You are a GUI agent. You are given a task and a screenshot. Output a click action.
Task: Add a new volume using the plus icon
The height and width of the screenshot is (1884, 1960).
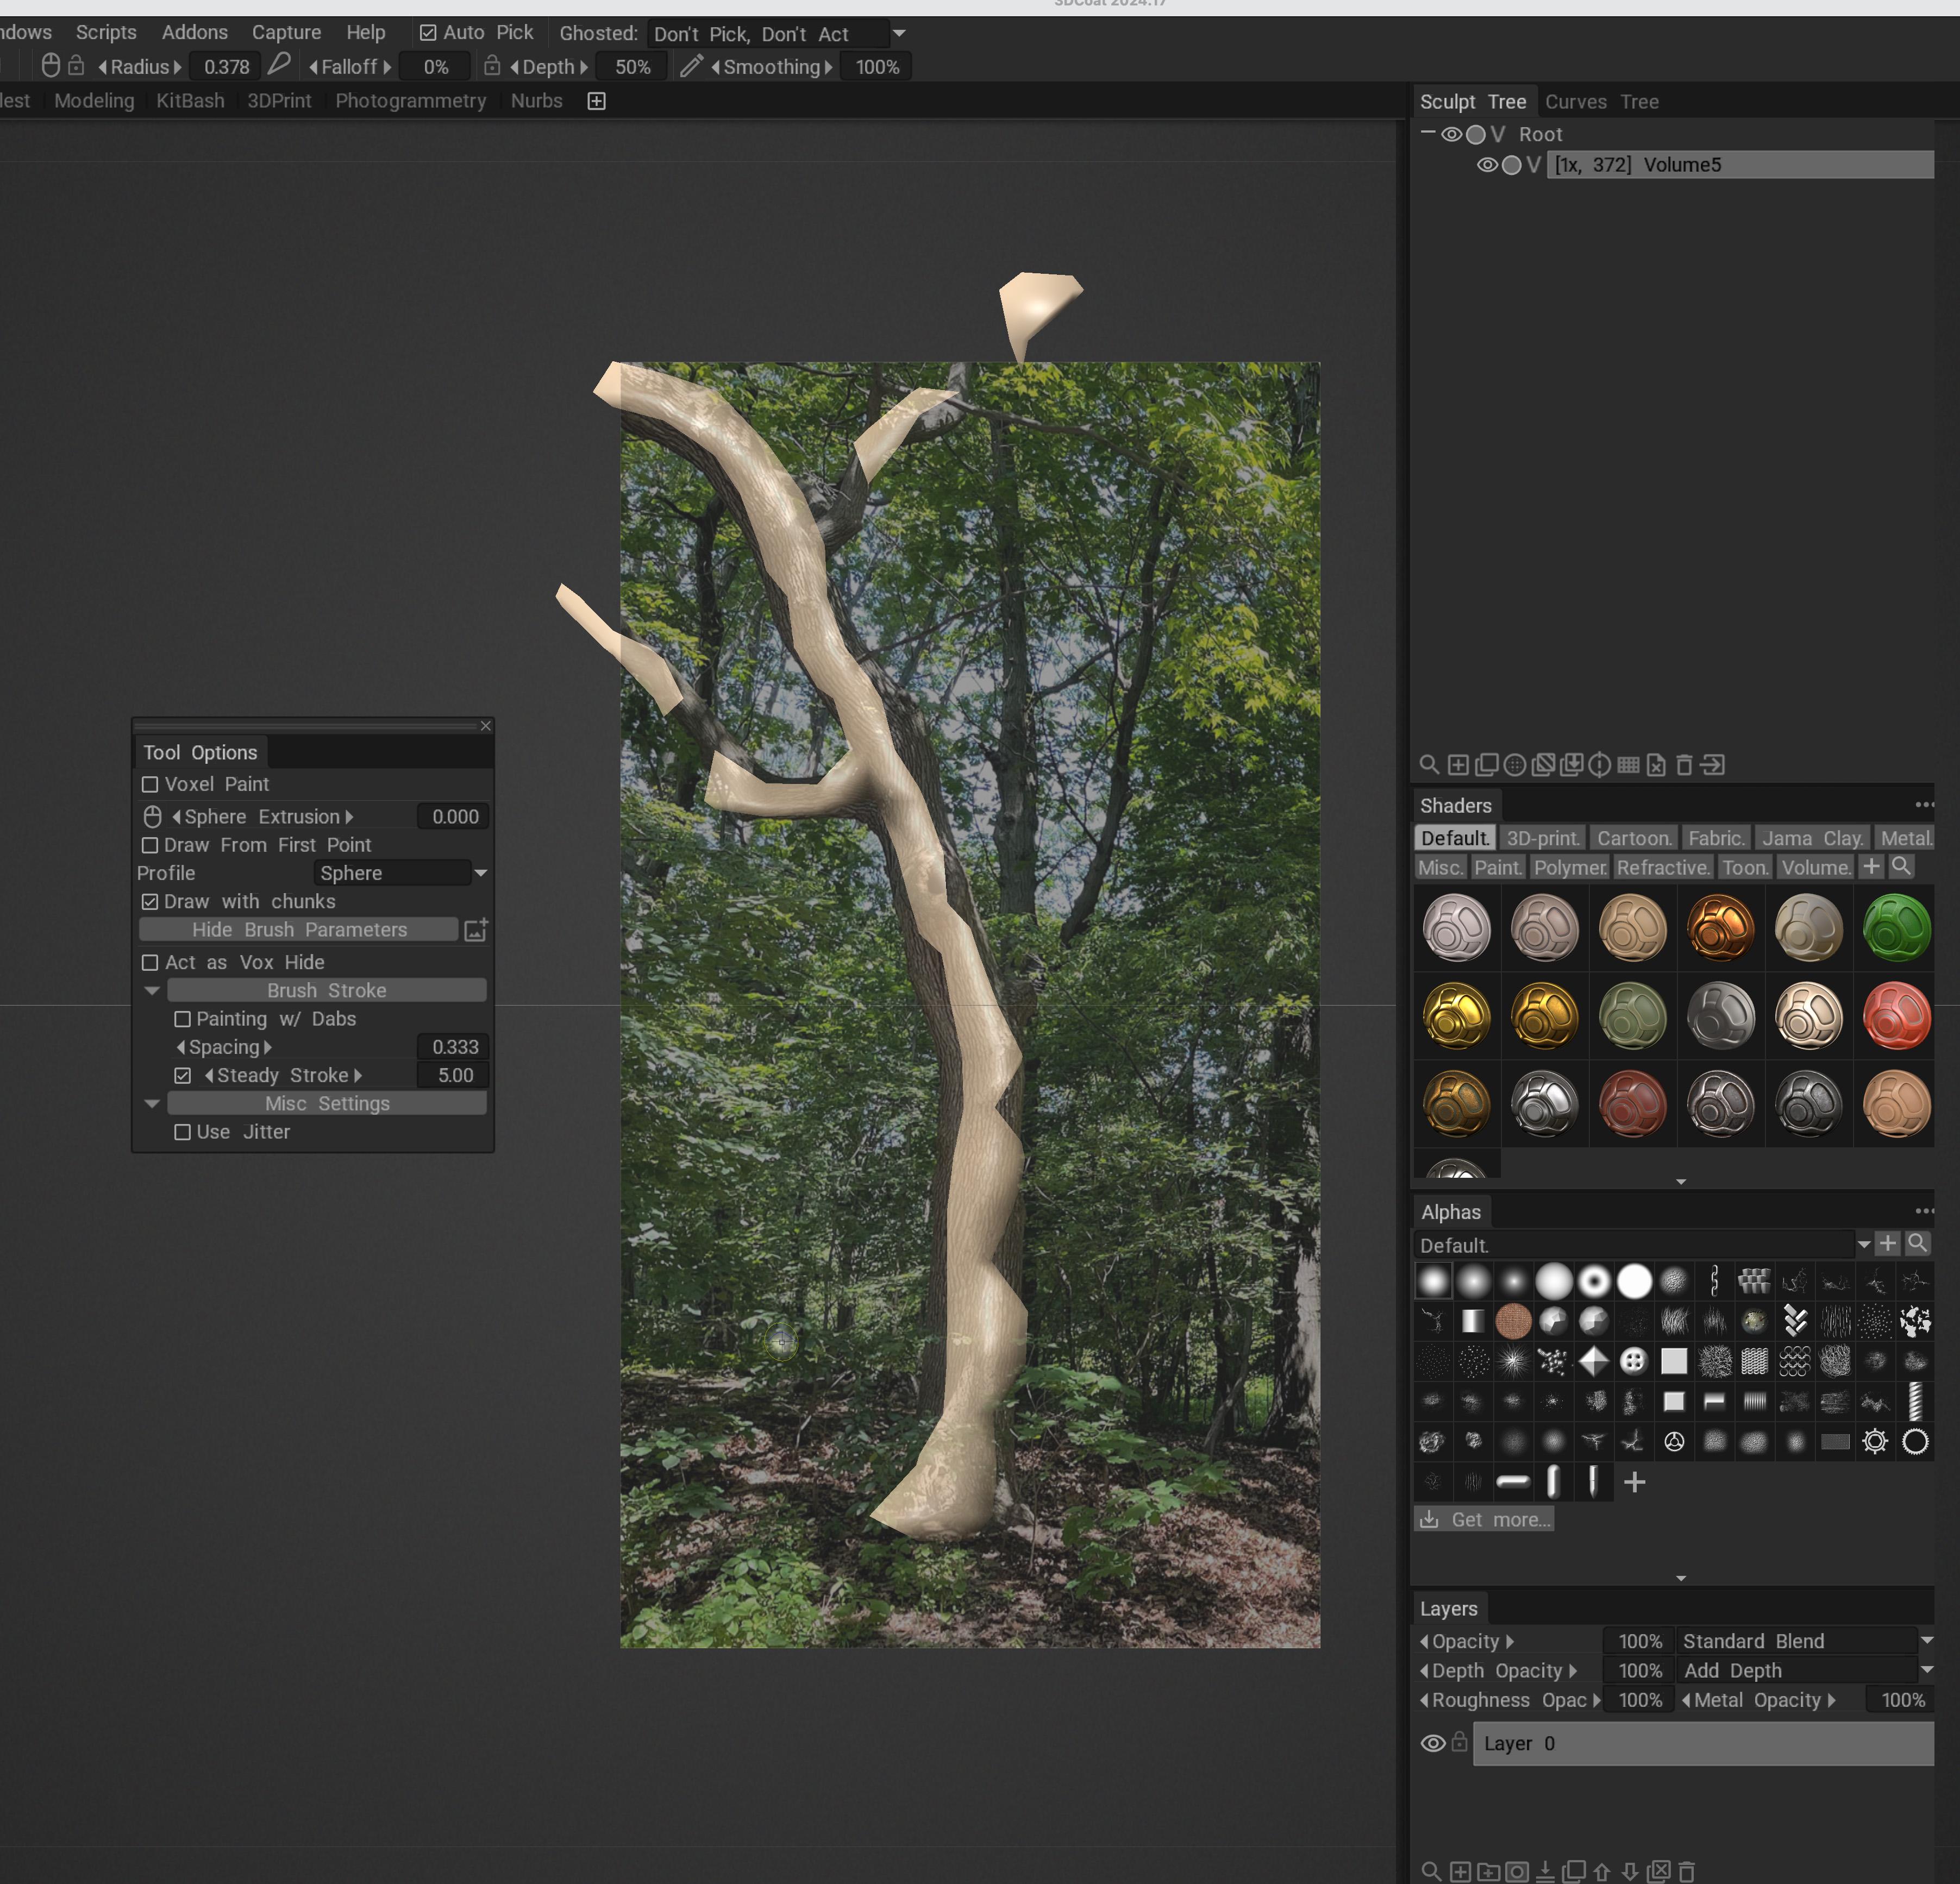(x=1459, y=765)
